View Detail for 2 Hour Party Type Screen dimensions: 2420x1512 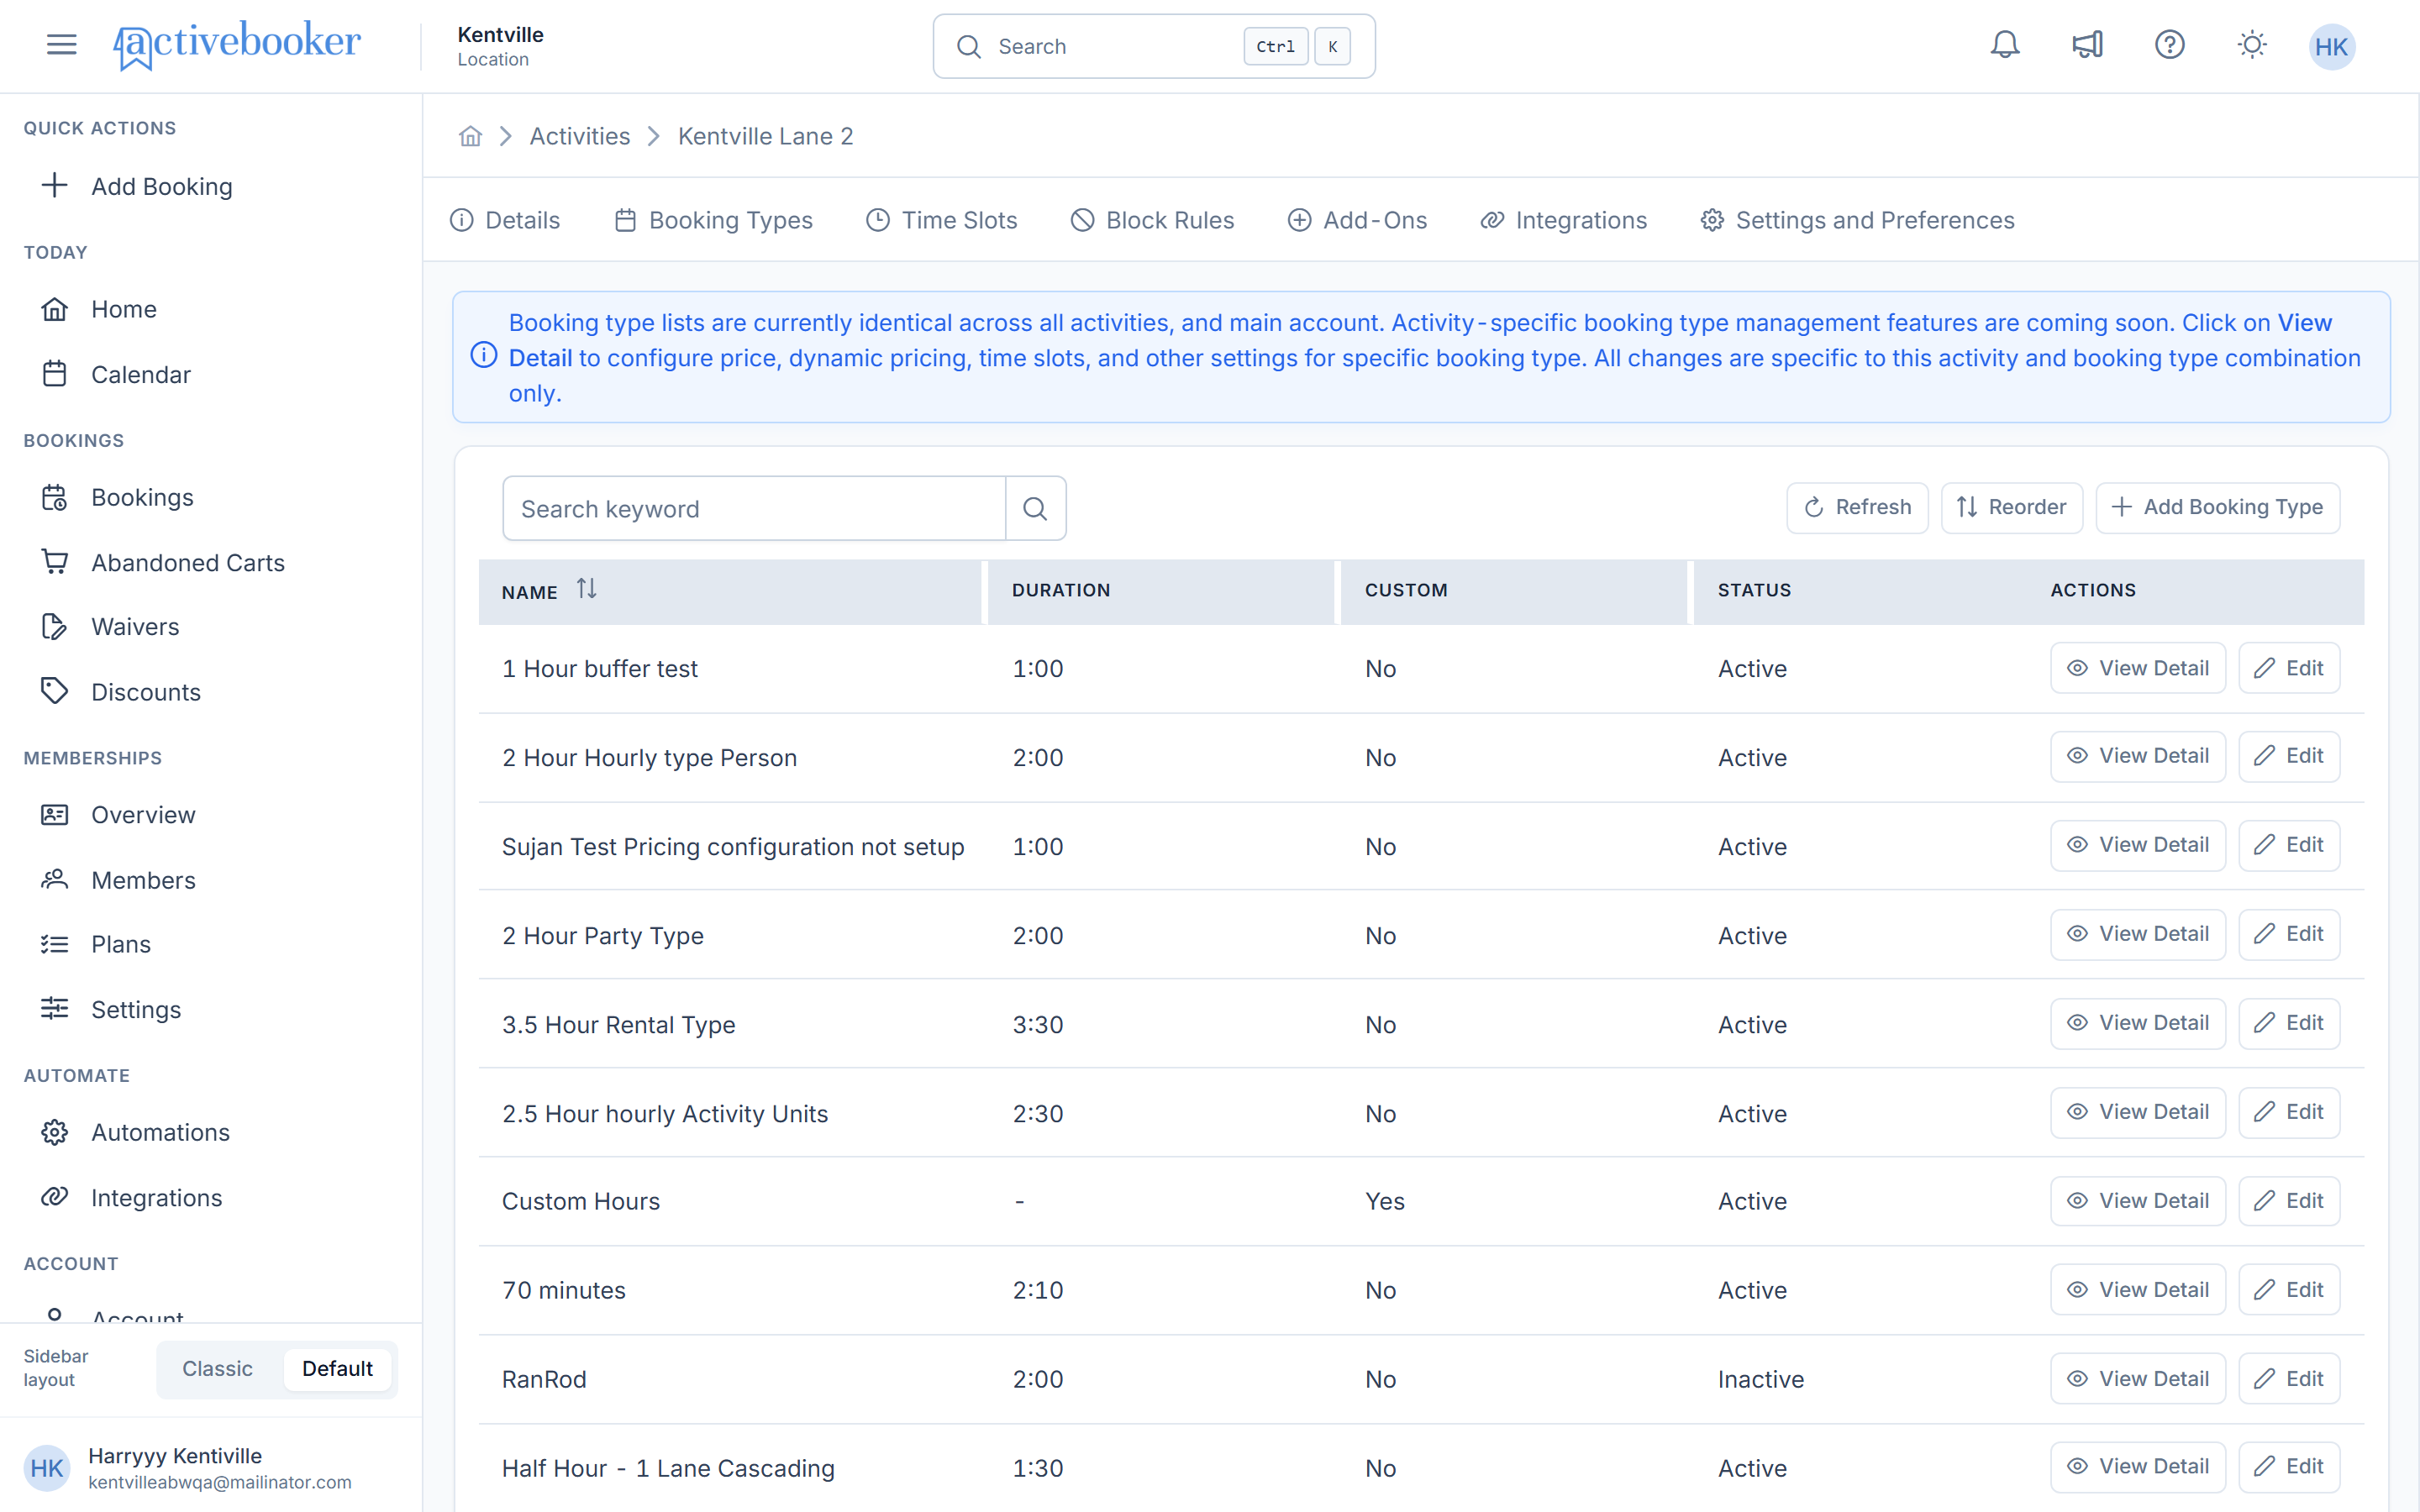[x=2137, y=934]
